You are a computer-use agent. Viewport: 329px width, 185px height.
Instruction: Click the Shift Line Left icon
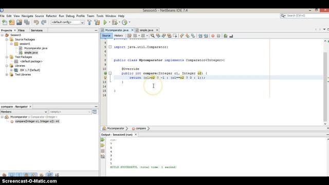[x=200, y=36]
